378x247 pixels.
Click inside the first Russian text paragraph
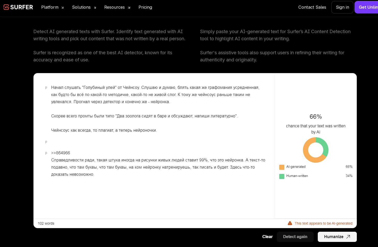pos(153,95)
